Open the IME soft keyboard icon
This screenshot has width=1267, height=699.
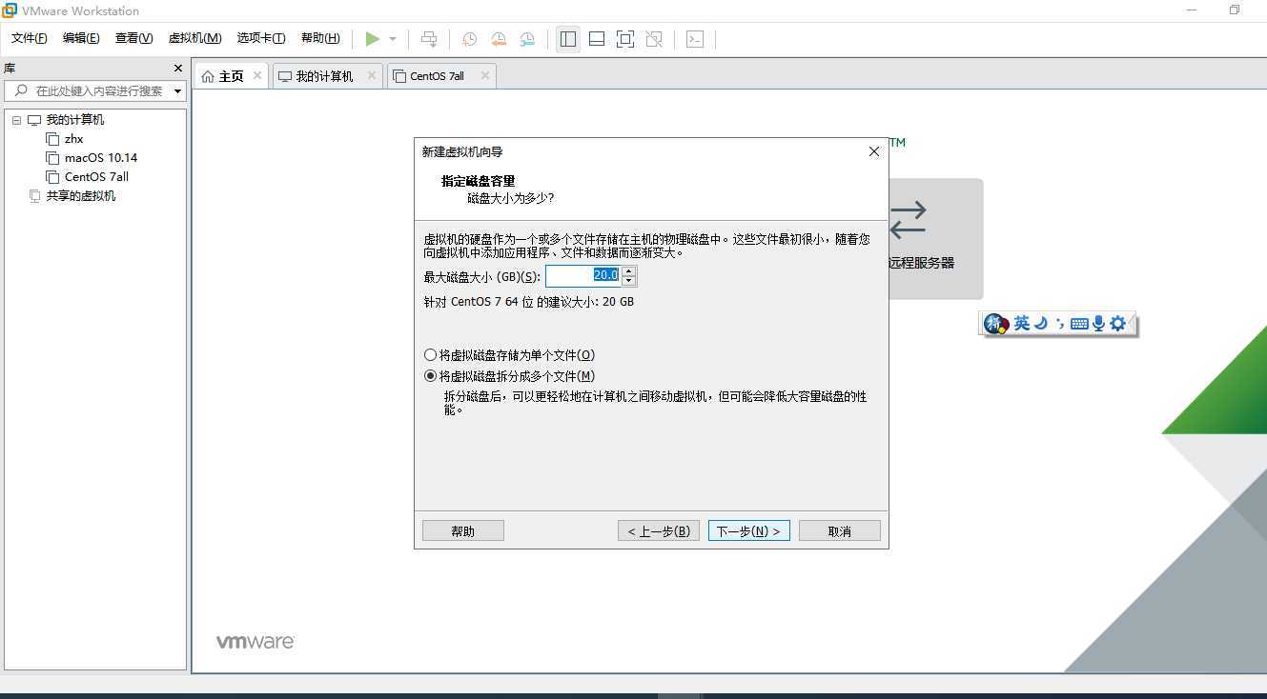[1079, 324]
